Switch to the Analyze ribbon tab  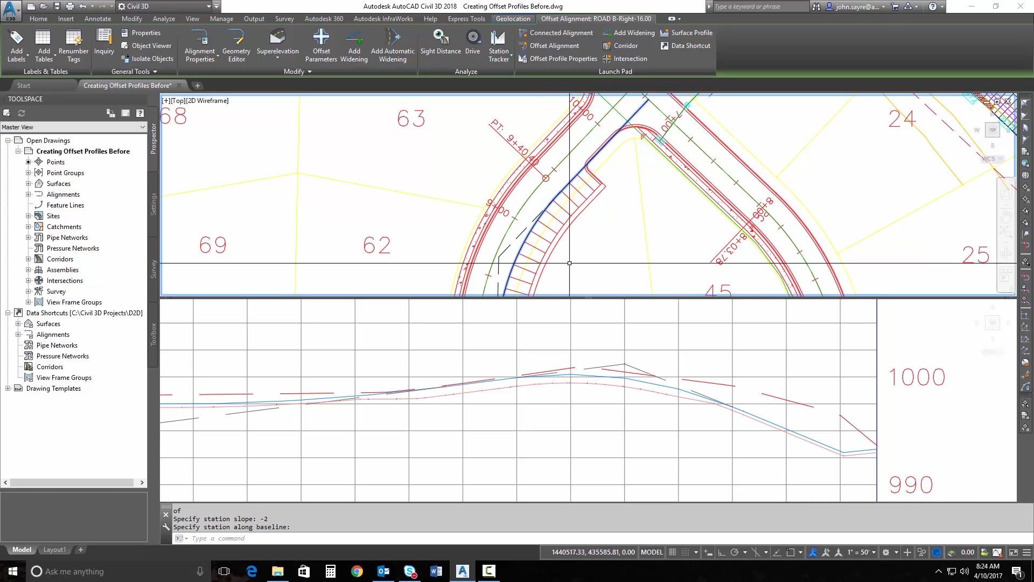point(164,19)
